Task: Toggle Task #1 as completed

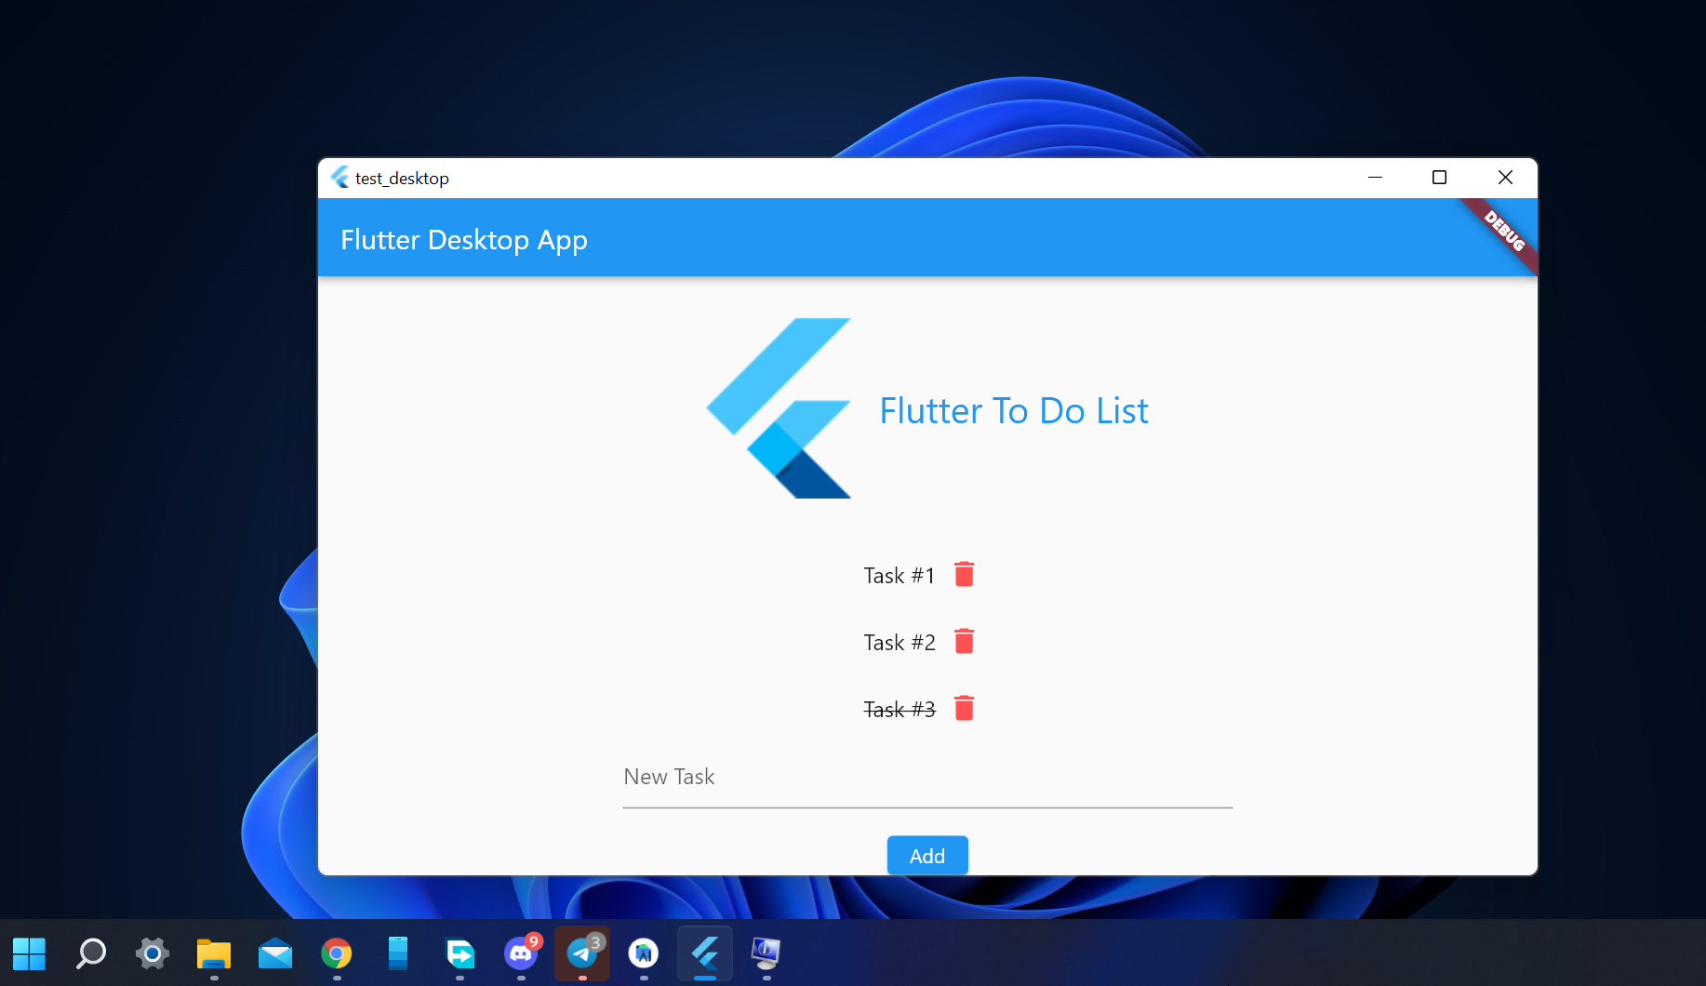Action: (x=899, y=575)
